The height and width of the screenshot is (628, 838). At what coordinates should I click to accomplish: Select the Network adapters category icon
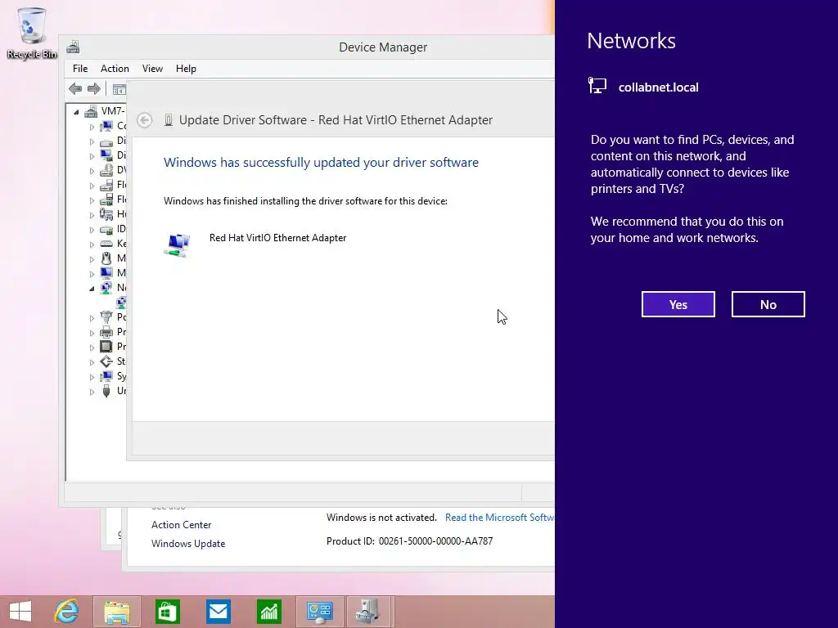click(x=106, y=288)
